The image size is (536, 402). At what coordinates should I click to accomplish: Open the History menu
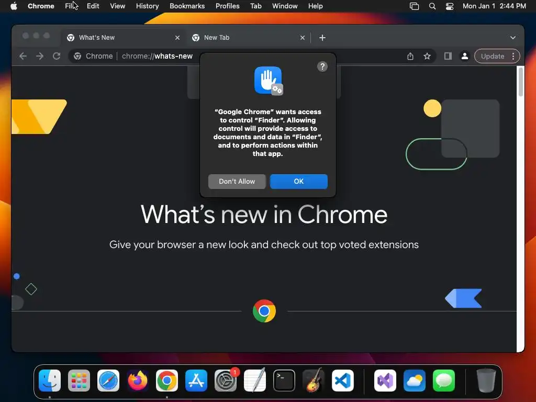coord(147,6)
